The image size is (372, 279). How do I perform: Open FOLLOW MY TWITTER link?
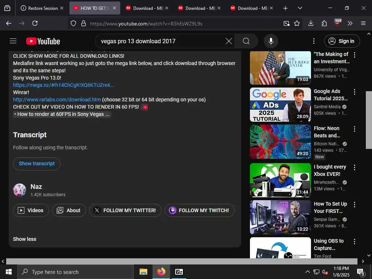tap(125, 210)
